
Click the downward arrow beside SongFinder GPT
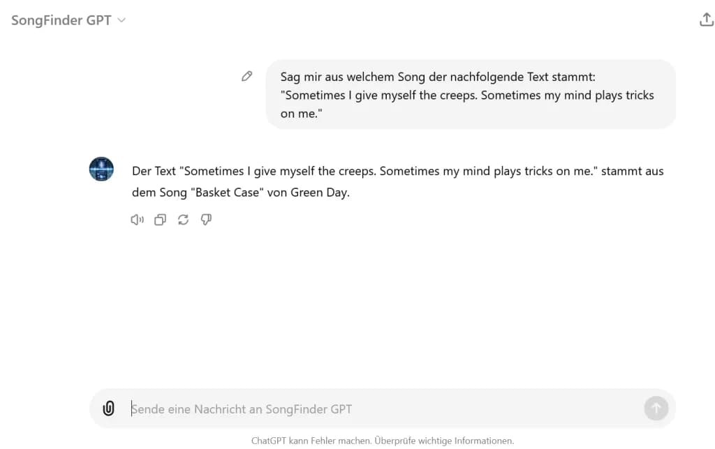coord(122,20)
